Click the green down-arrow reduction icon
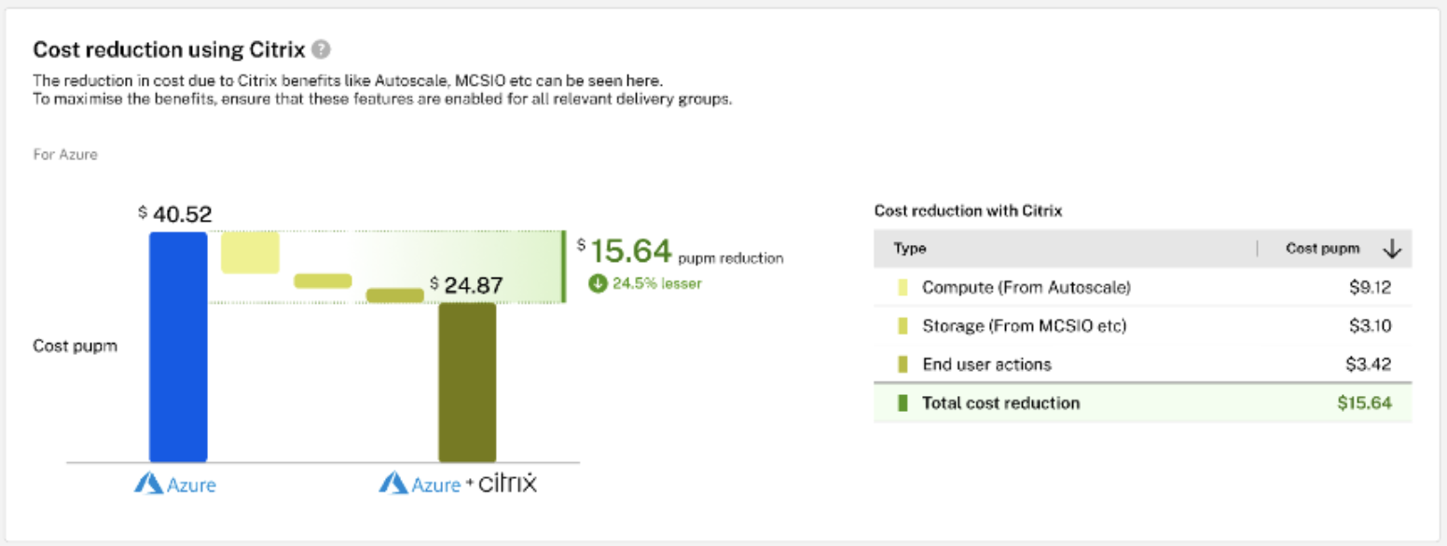Viewport: 1447px width, 546px height. click(597, 284)
